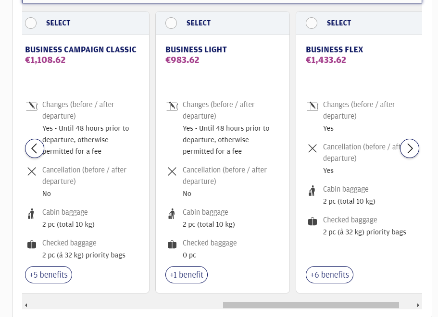438x317 pixels.
Task: Show the +6 benefits for Business Flex
Action: tap(329, 274)
